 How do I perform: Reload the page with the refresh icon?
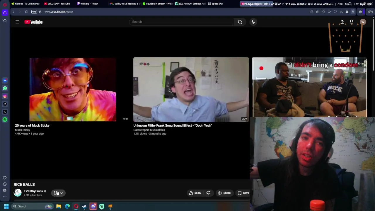[26, 12]
